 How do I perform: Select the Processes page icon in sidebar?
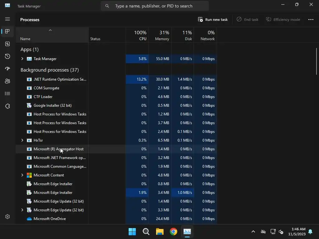click(7, 31)
